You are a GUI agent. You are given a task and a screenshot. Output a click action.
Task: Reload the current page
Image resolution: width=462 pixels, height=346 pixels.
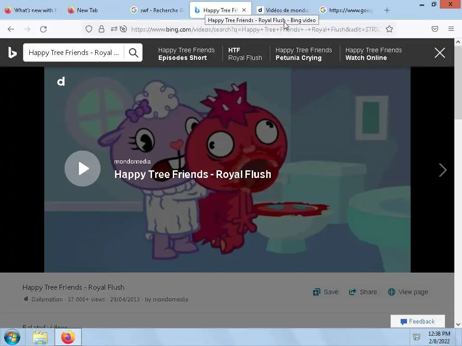[x=43, y=29]
